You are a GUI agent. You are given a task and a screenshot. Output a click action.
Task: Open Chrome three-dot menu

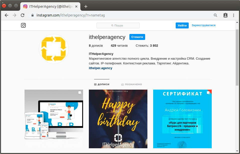[233, 15]
